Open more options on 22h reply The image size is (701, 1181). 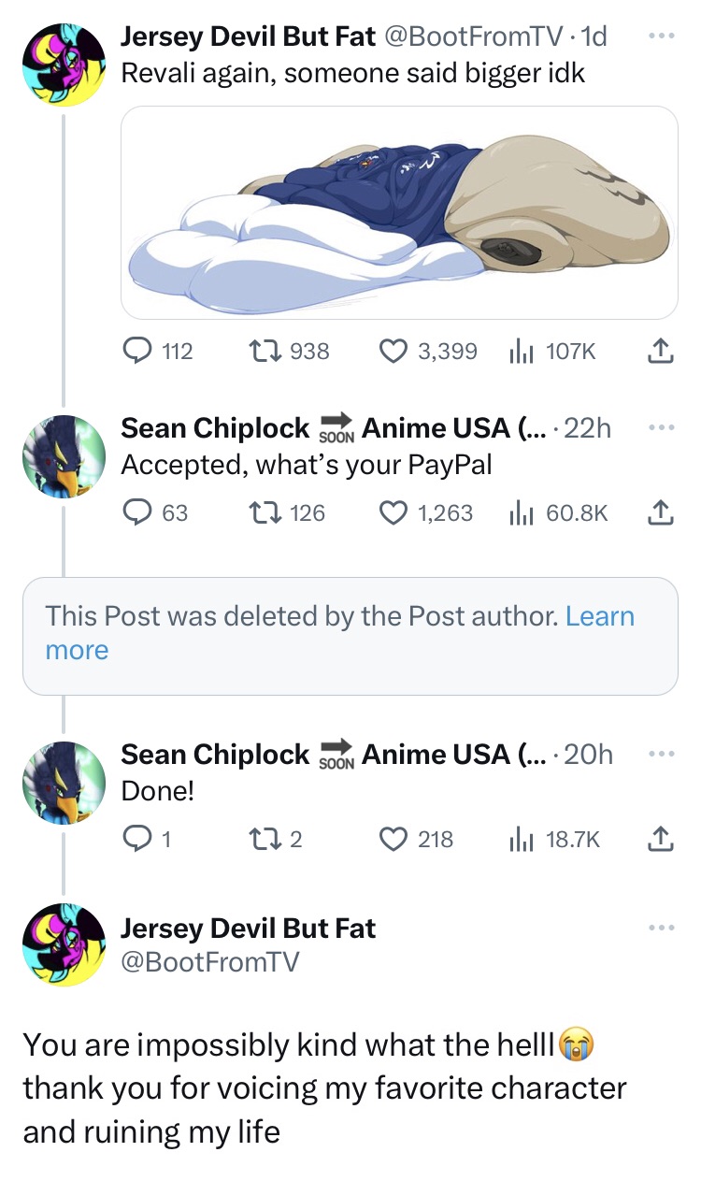coord(661,427)
